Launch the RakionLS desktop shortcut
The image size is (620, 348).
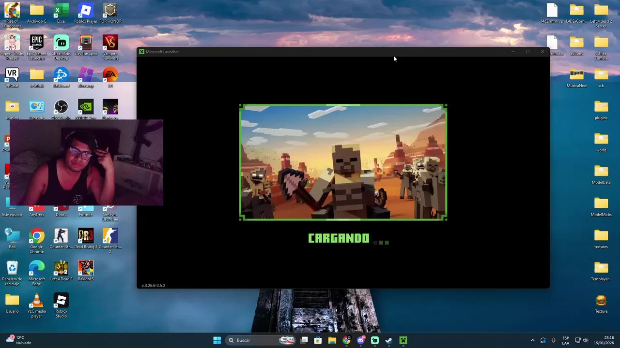(x=86, y=271)
